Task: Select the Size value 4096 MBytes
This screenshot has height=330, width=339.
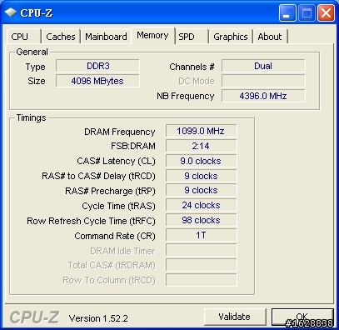Action: click(97, 81)
